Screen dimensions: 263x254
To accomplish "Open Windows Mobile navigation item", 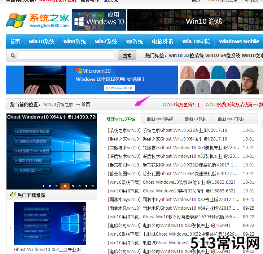I will pos(239,41).
